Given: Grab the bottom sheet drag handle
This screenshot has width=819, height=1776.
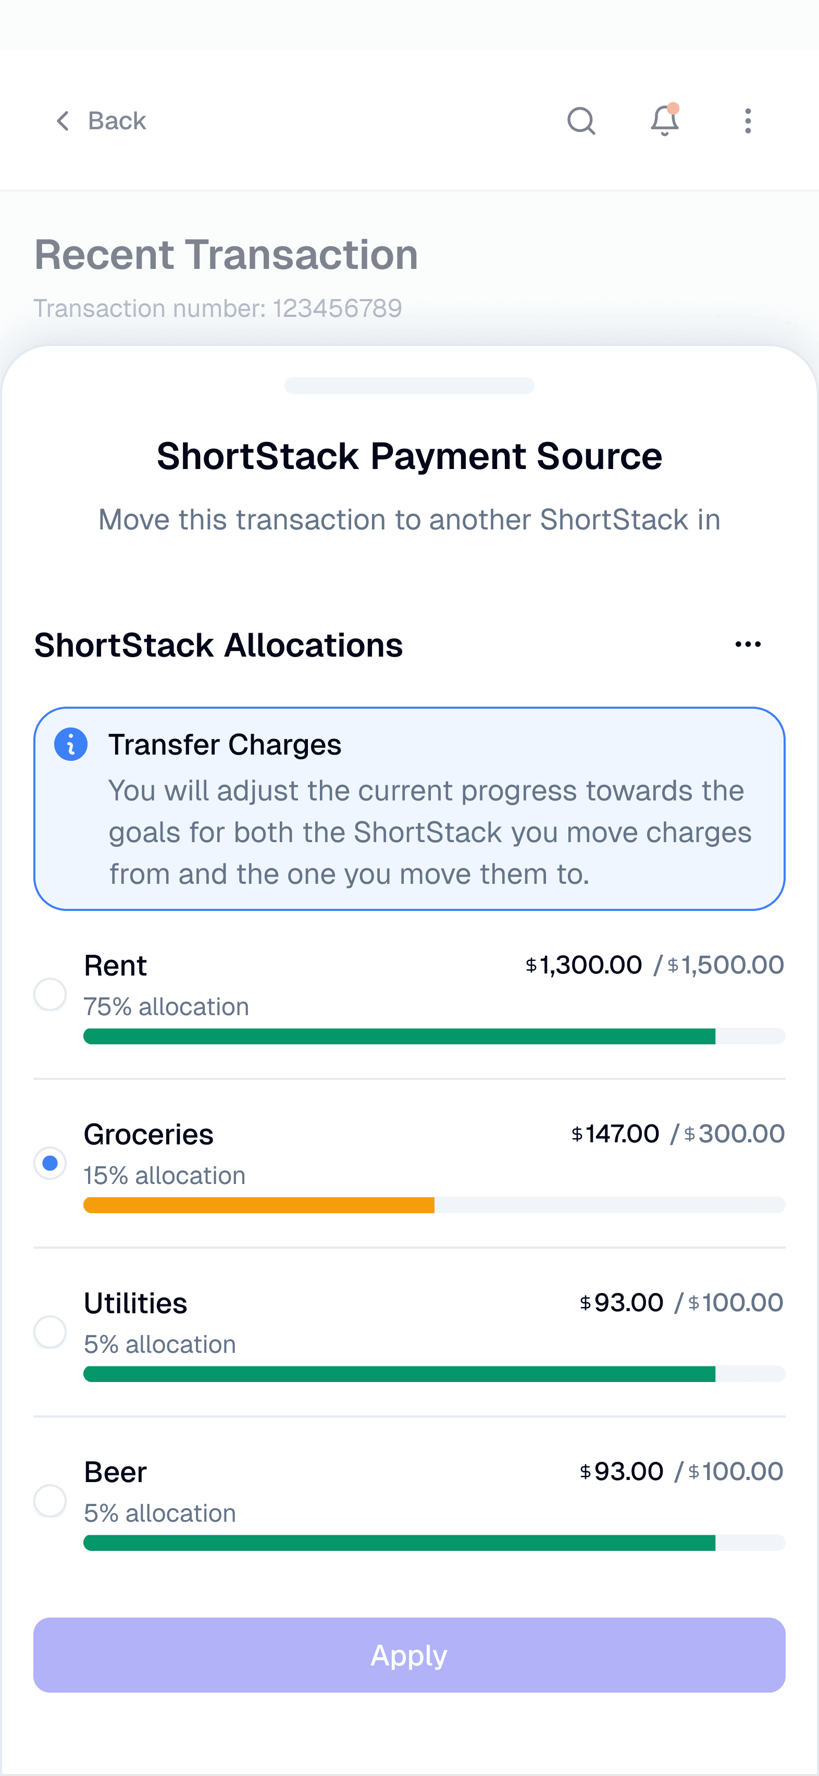Looking at the screenshot, I should [x=409, y=386].
